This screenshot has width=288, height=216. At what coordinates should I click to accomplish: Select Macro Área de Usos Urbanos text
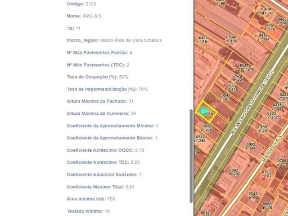click(131, 40)
